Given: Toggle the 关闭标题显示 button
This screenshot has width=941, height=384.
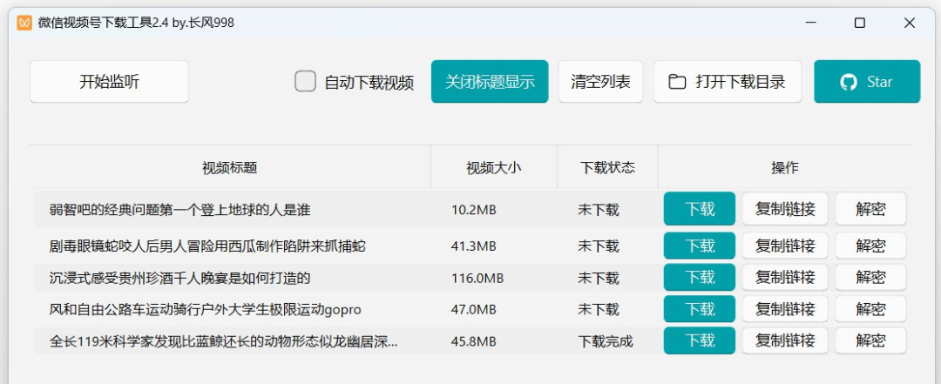Looking at the screenshot, I should click(x=489, y=82).
